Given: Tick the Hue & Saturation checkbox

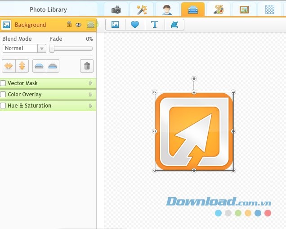Looking at the screenshot, I should pyautogui.click(x=3, y=106).
